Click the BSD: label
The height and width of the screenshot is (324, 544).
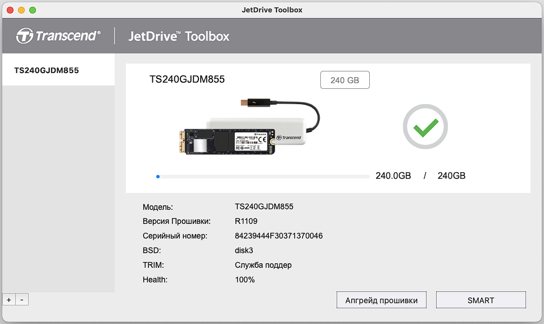[x=152, y=250]
